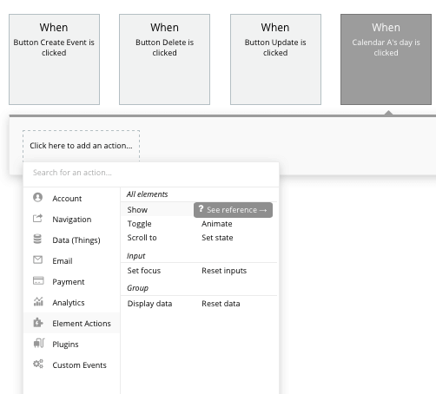Select the Data (Things) database icon
Screen dimensions: 436x394
37,240
